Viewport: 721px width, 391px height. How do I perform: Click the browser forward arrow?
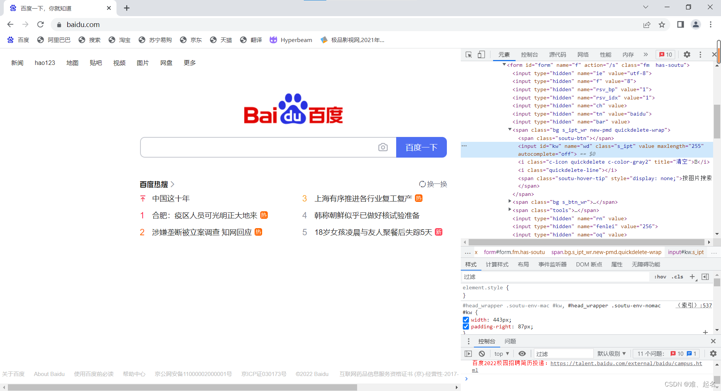point(25,24)
